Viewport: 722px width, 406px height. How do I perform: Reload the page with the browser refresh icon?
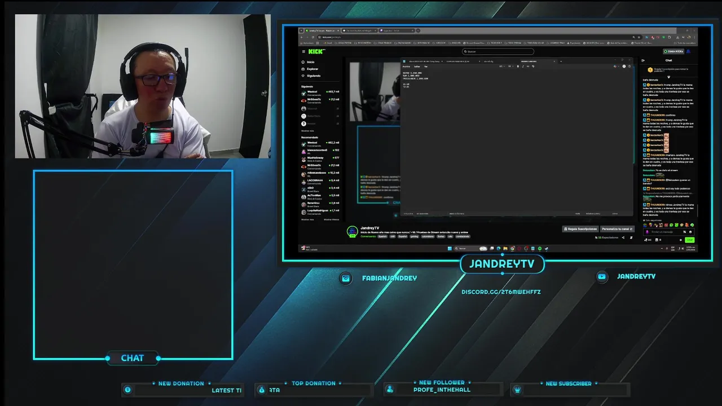tap(313, 37)
